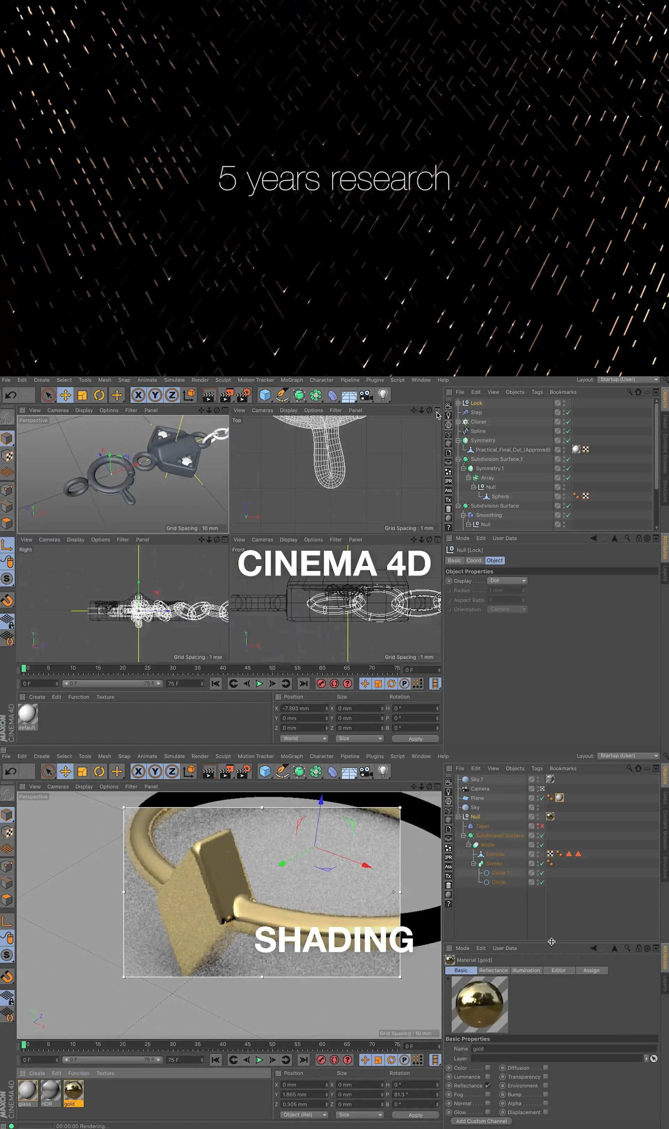Image resolution: width=669 pixels, height=1129 pixels.
Task: Enable Displacement channel checkbox
Action: 545,1112
